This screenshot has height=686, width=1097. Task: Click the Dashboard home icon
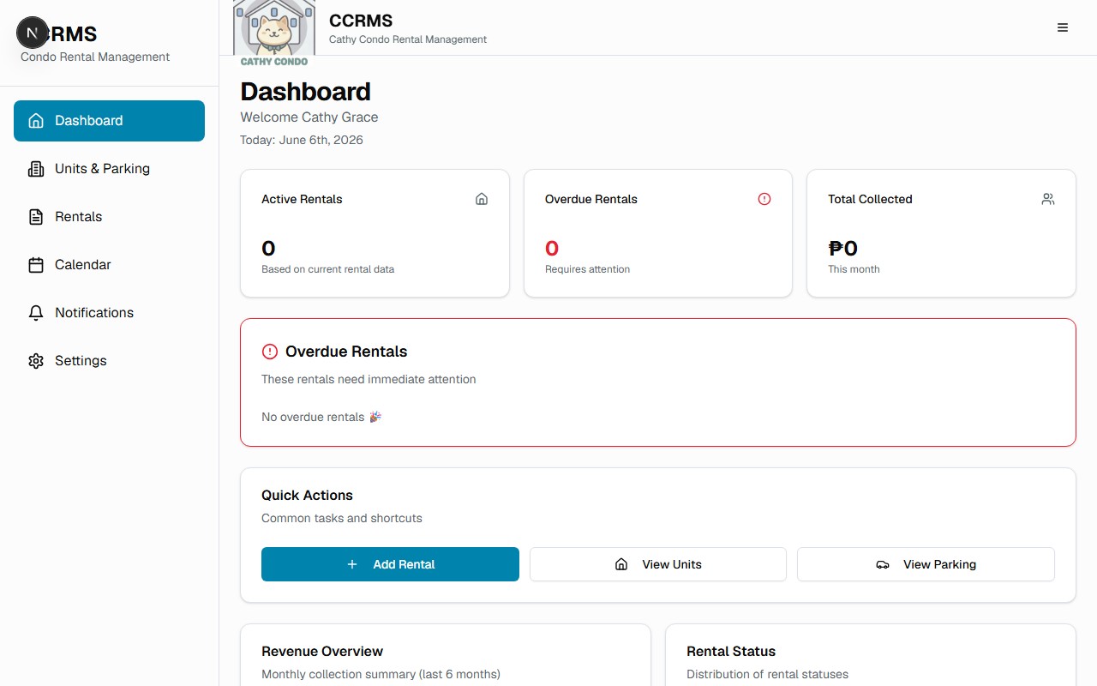coord(36,121)
